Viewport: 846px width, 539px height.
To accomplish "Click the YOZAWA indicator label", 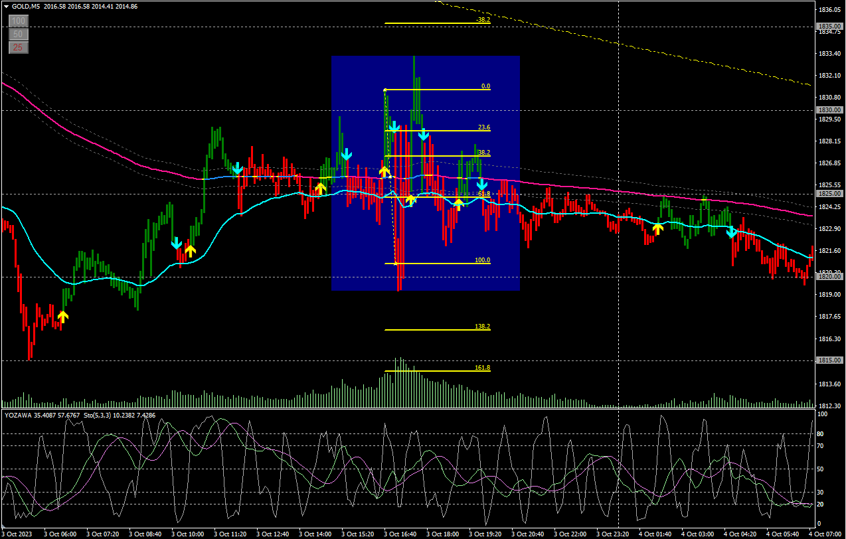I will (19, 416).
